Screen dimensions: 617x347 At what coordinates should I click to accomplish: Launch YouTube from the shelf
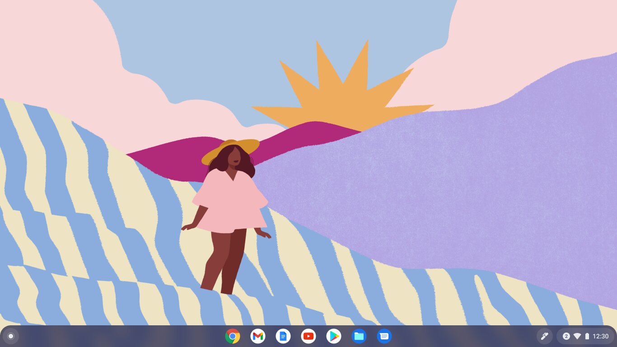pos(308,336)
